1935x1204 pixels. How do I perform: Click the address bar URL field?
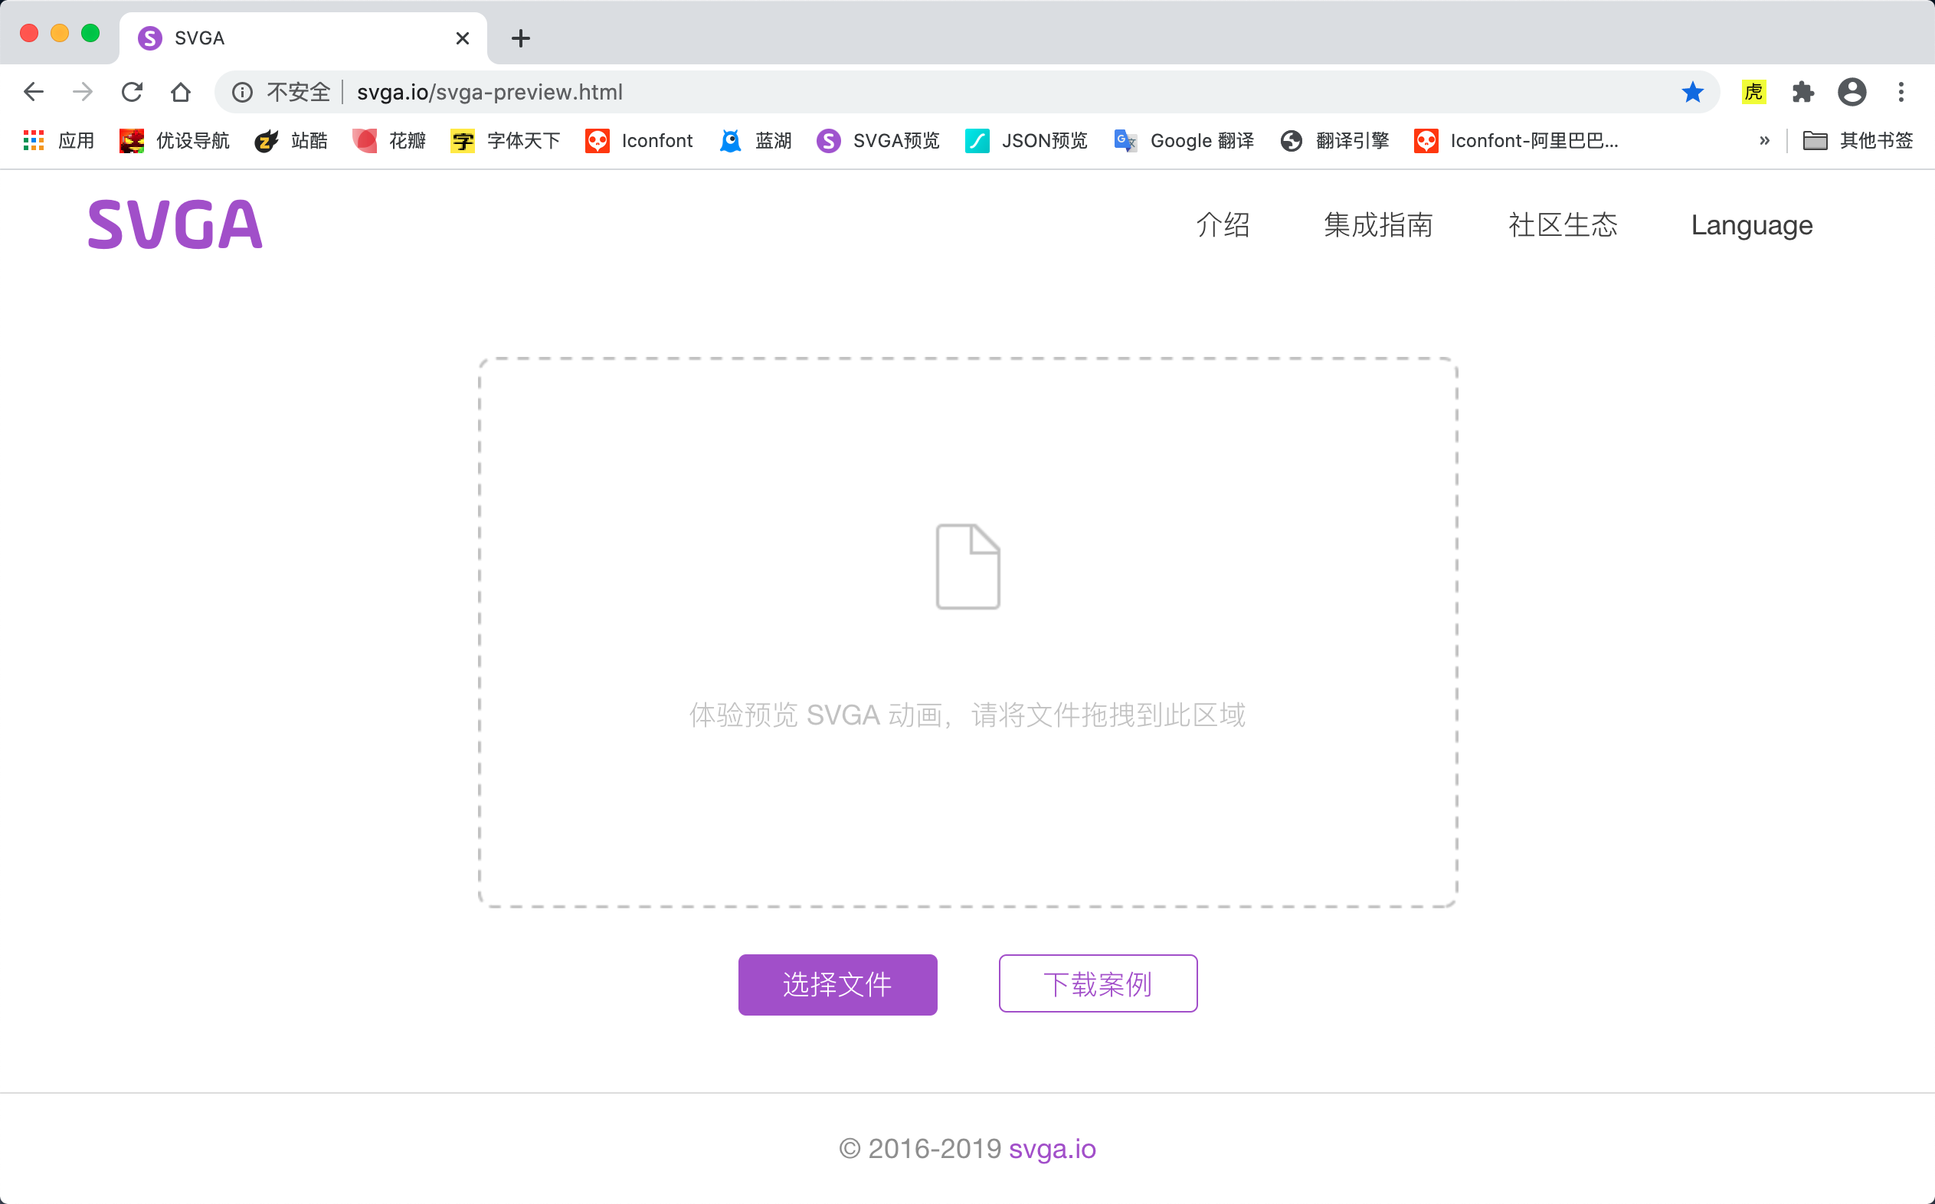(955, 93)
